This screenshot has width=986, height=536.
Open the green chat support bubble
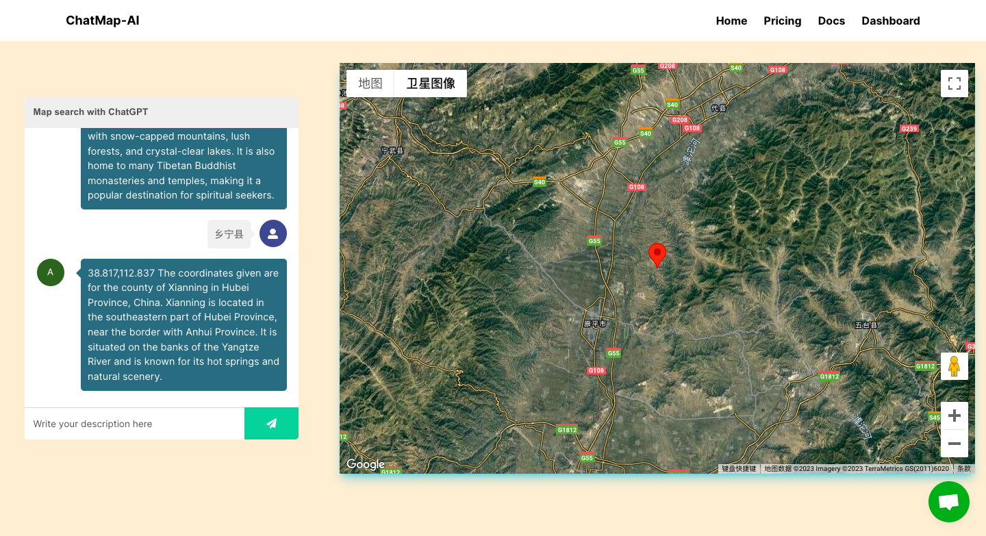(949, 502)
